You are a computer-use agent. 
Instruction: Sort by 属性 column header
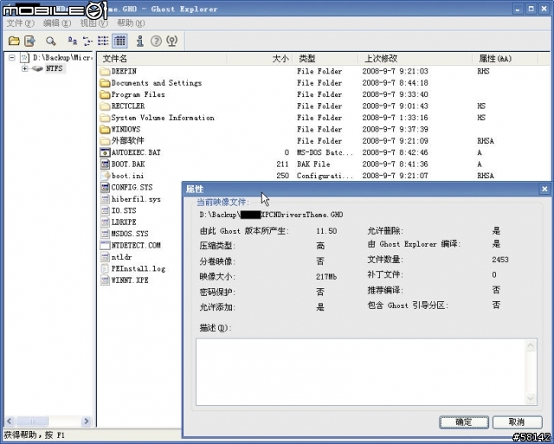click(x=506, y=59)
